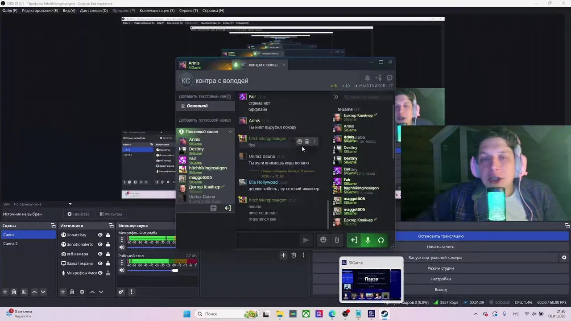Image resolution: width=571 pixels, height=321 pixels.
Task: Open more options for hovered chat message
Action: coord(314,142)
